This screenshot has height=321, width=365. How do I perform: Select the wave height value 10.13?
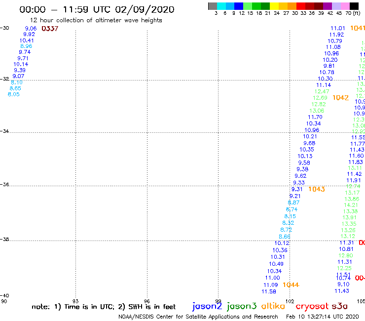(305, 156)
